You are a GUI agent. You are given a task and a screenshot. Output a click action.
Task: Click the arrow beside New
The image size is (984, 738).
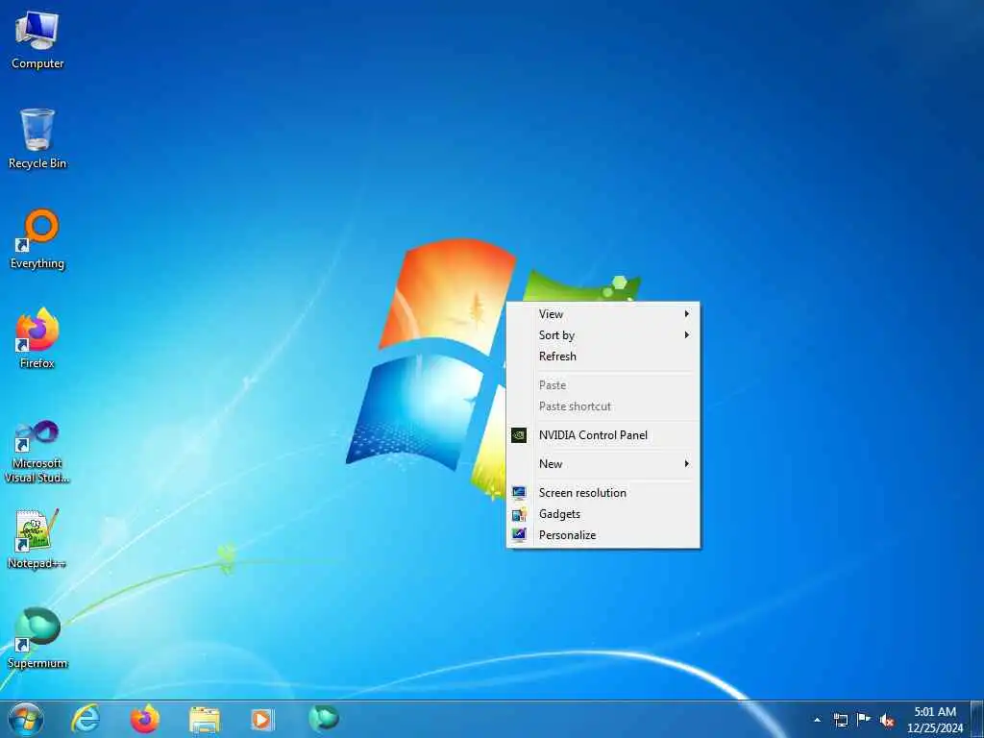686,464
